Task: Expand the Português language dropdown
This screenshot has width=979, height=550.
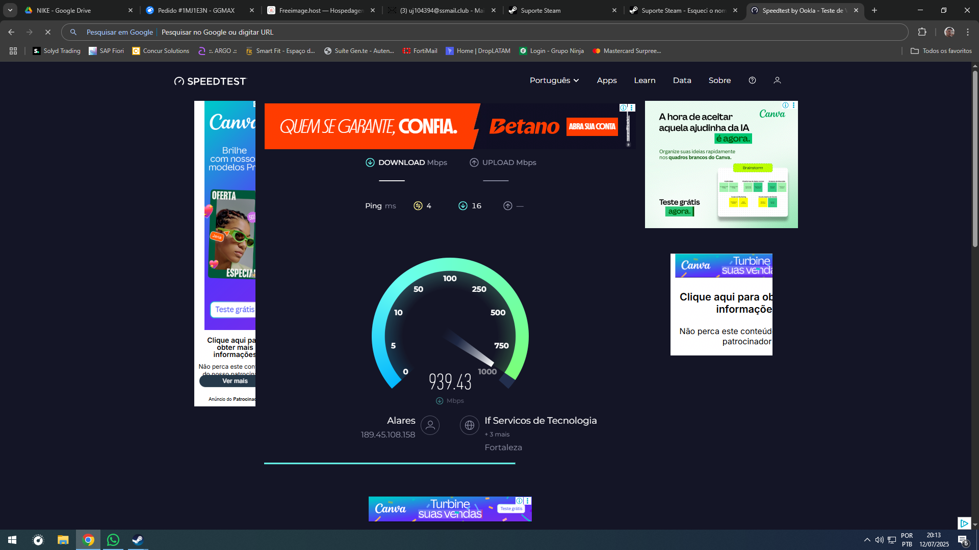Action: click(554, 80)
